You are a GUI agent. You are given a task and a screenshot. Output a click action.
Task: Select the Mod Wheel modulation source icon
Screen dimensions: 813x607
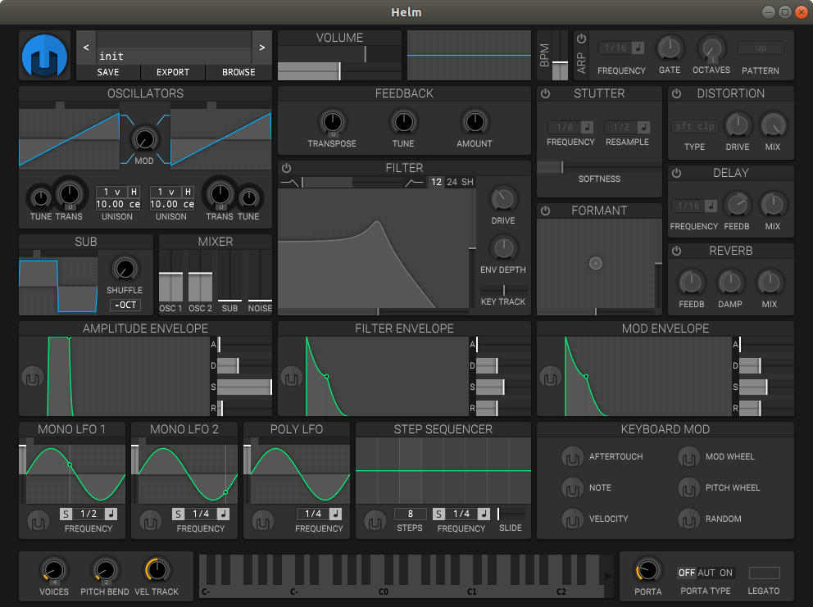click(x=688, y=457)
